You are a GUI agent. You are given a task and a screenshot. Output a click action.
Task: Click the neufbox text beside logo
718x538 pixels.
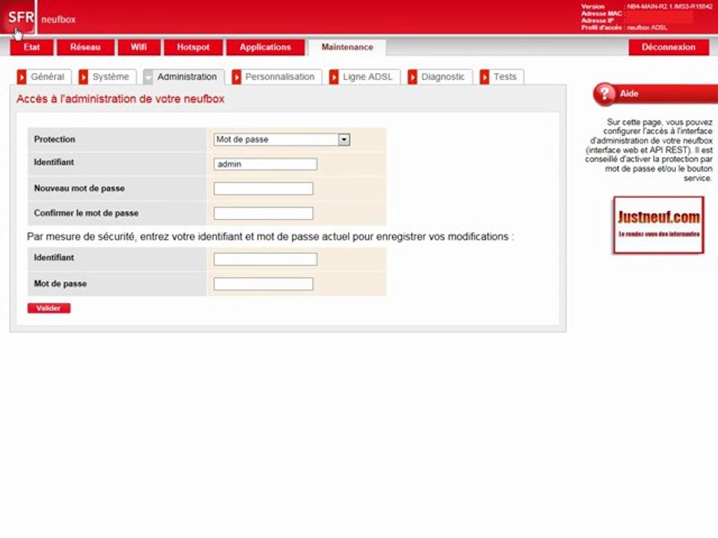point(58,19)
